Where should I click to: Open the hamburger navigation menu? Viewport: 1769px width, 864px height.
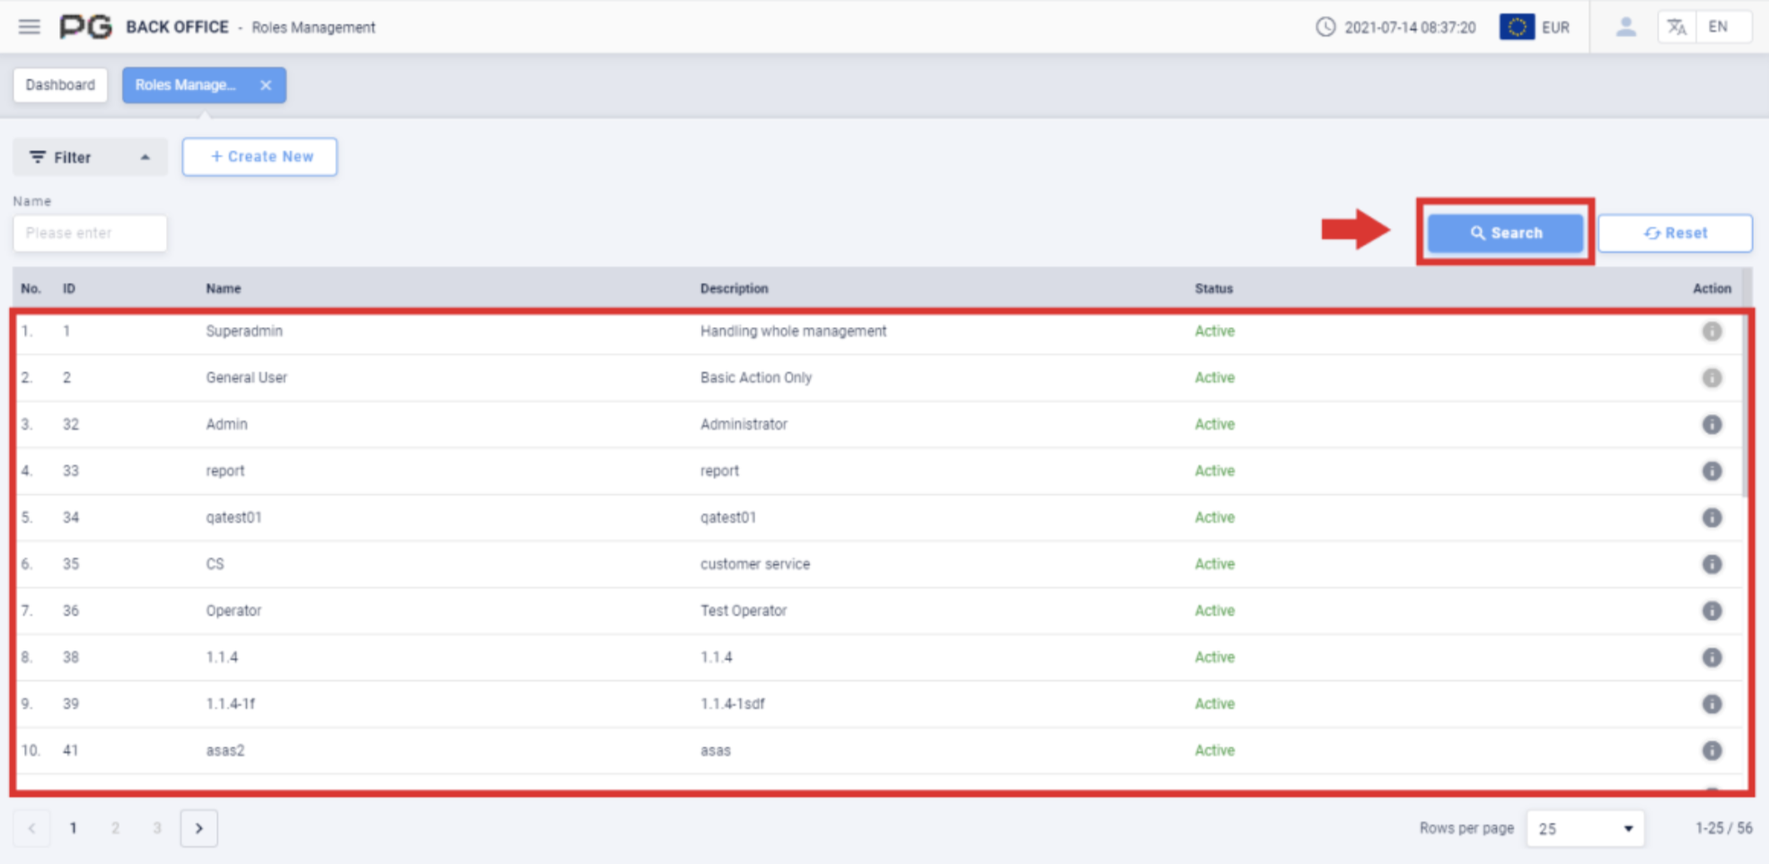tap(31, 27)
